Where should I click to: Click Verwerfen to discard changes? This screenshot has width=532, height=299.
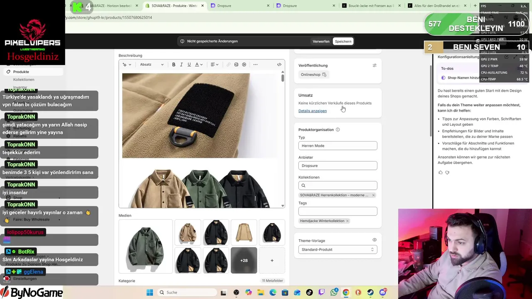point(321,41)
